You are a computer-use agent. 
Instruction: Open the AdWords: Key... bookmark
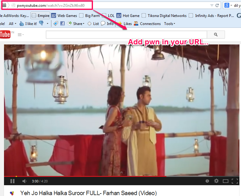(14, 15)
